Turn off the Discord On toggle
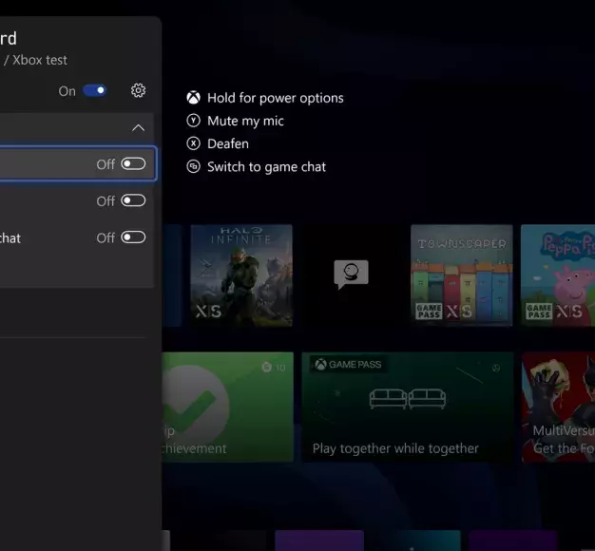Viewport: 595px width, 551px height. click(x=95, y=90)
